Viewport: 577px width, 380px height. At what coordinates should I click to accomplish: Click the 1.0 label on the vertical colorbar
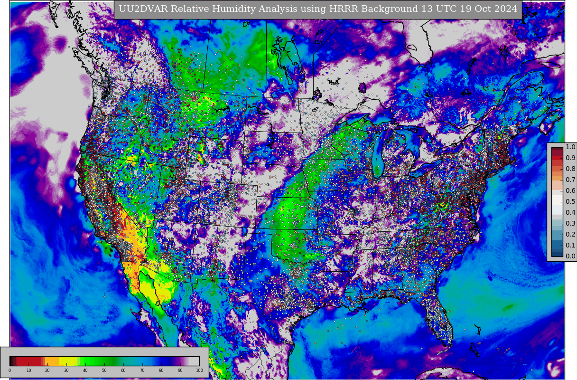[570, 147]
